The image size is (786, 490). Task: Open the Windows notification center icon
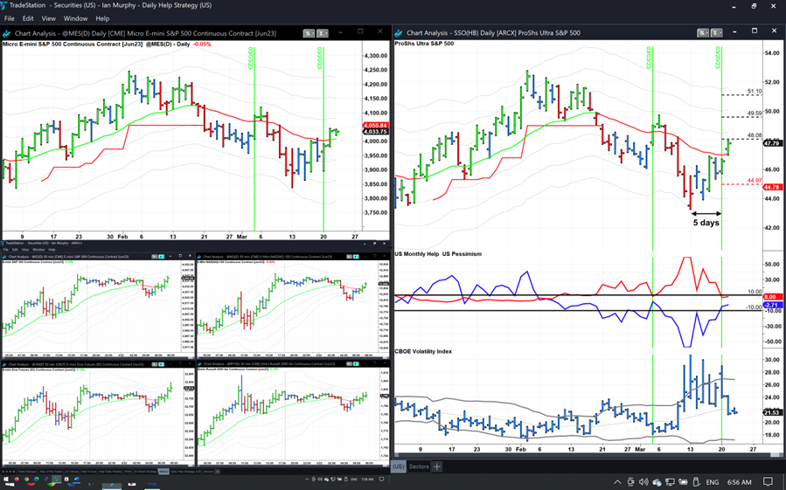coord(768,481)
